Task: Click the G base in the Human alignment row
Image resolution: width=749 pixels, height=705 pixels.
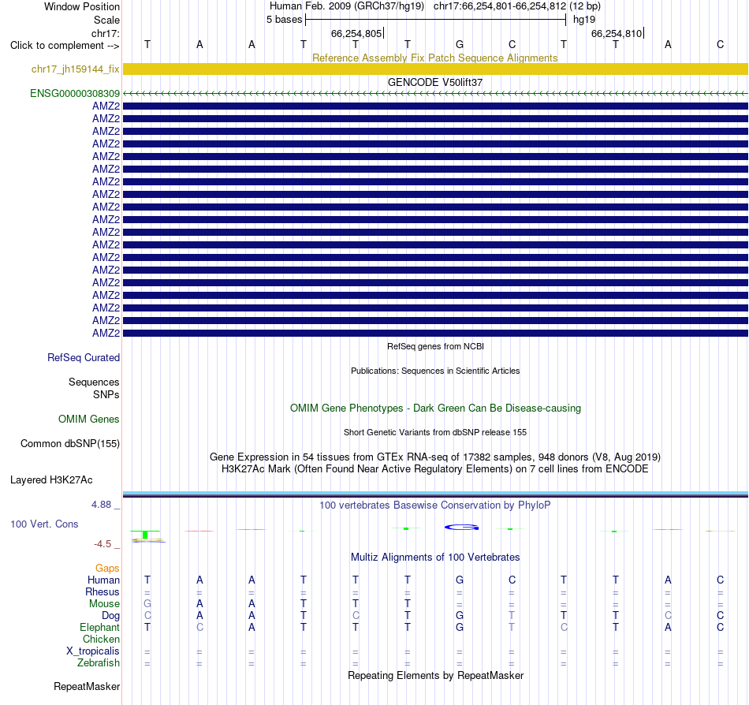Action: click(x=460, y=580)
